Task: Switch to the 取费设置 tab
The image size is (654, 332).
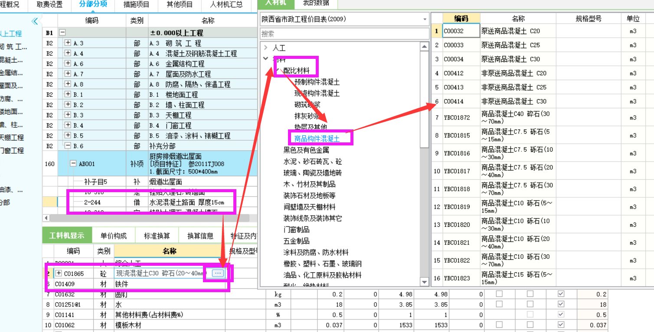Action: click(49, 5)
